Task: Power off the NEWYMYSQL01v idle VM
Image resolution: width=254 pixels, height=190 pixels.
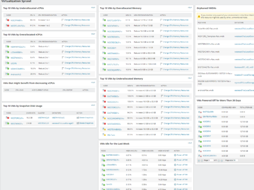Action: coord(182,160)
